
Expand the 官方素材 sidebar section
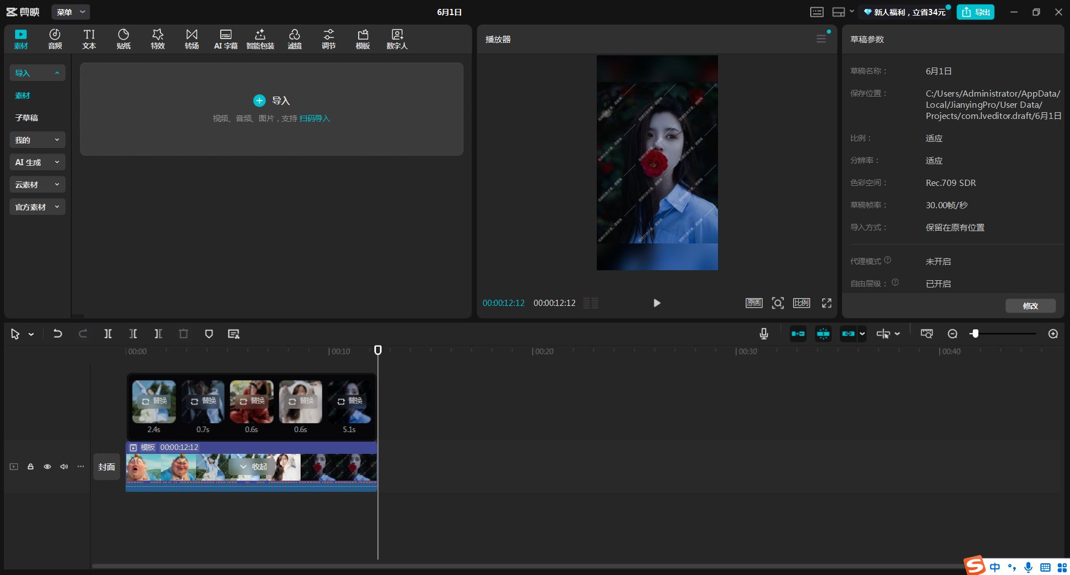pos(37,207)
